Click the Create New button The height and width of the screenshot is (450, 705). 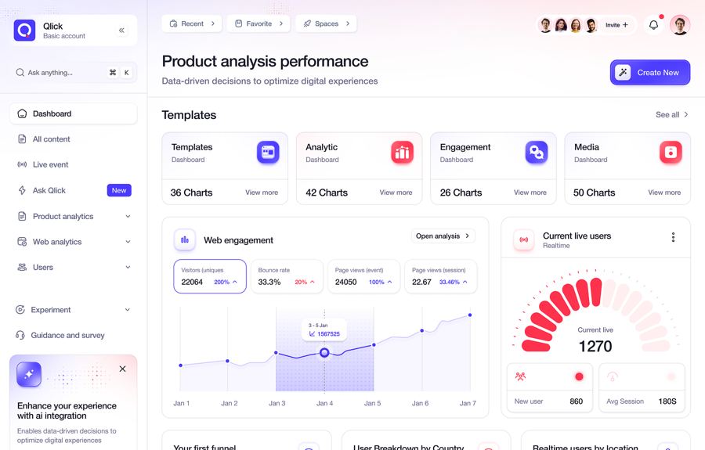[x=650, y=72]
